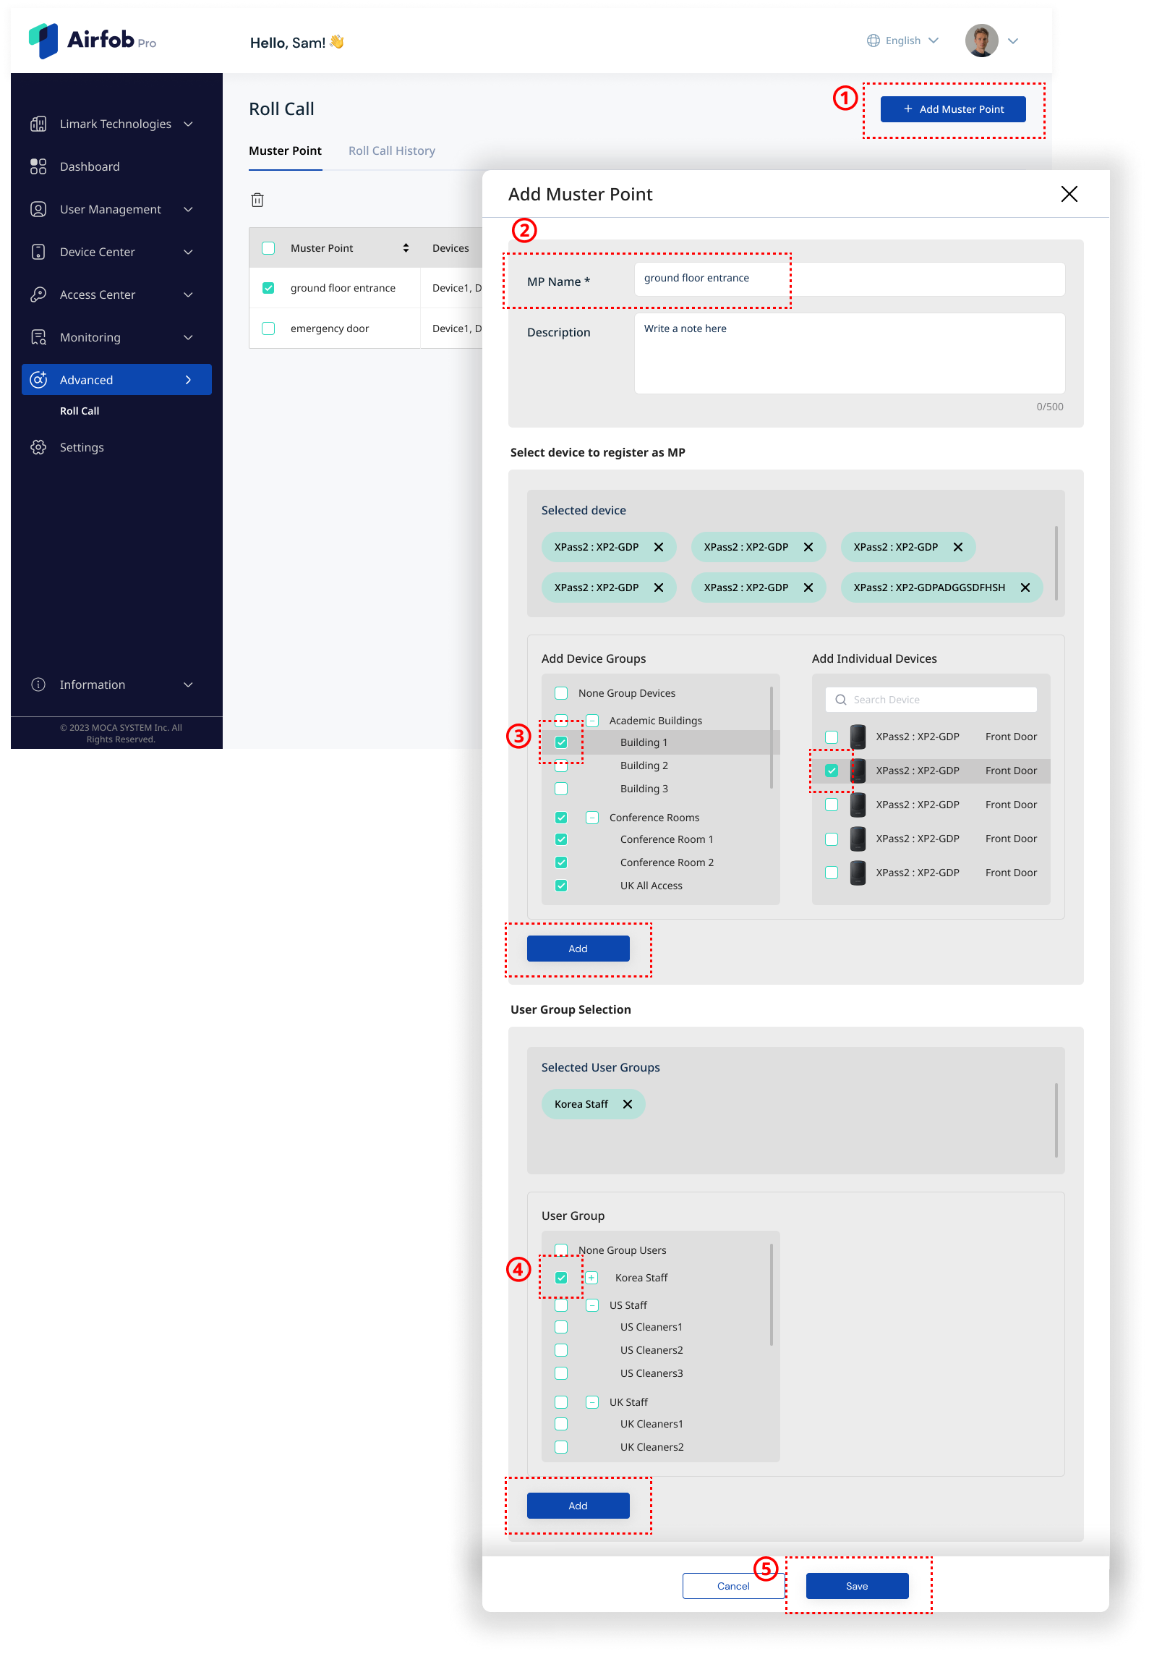
Task: Expand Access Center chevron
Action: (188, 294)
